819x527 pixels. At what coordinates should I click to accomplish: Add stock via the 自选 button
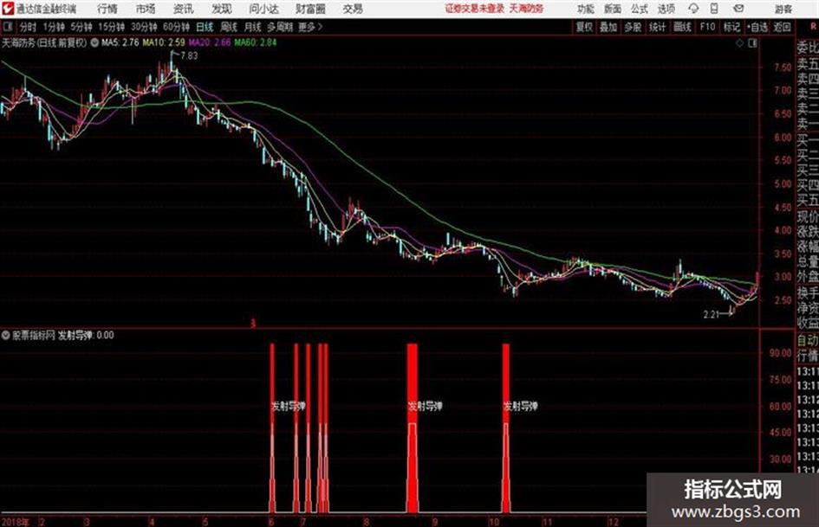point(757,27)
